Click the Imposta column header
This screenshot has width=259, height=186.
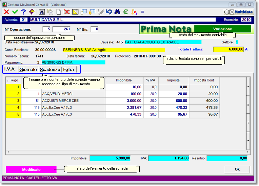(x=174, y=80)
